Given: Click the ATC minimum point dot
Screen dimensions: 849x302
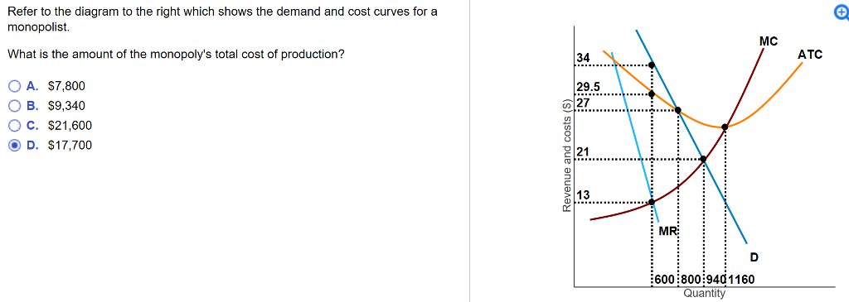Looking at the screenshot, I should click(725, 127).
